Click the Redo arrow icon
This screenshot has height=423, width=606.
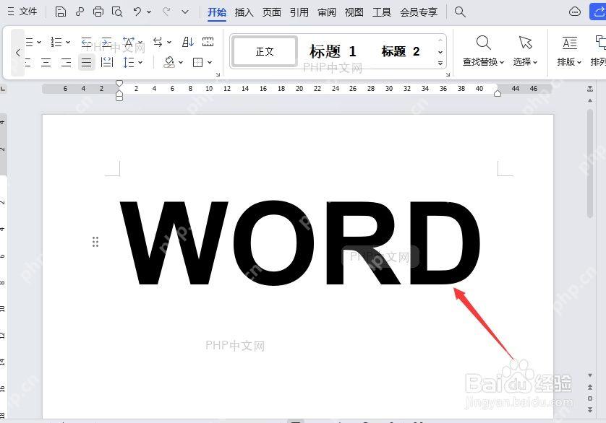(166, 12)
